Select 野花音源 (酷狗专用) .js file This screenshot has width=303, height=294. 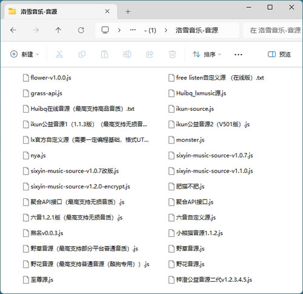pyautogui.click(x=86, y=264)
